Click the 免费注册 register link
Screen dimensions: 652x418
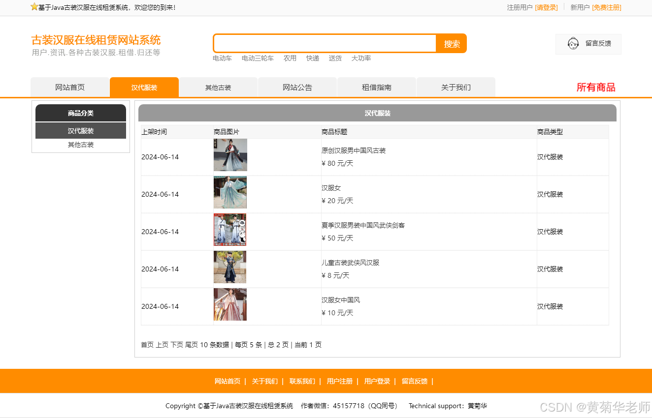[607, 7]
